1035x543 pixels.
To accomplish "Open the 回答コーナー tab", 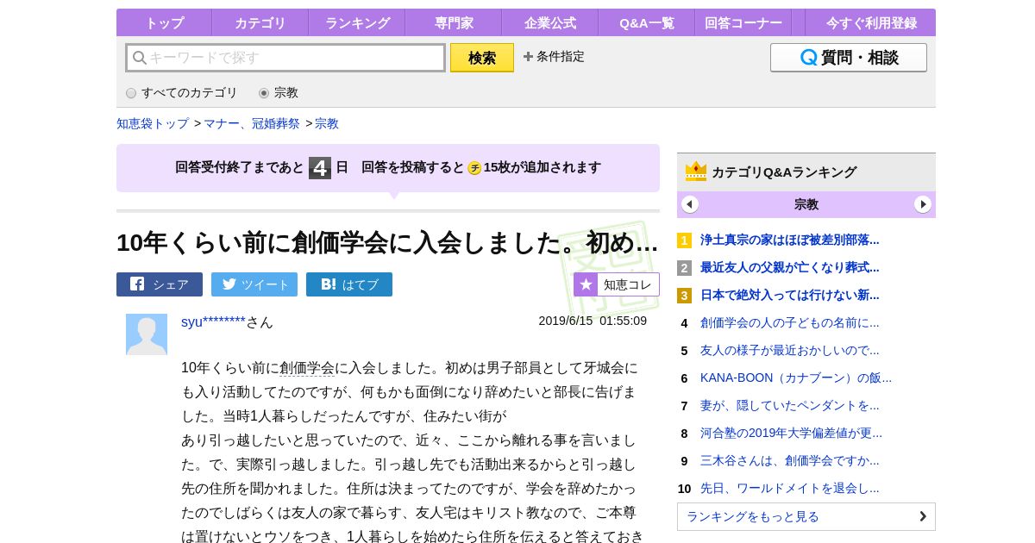I will pos(743,22).
